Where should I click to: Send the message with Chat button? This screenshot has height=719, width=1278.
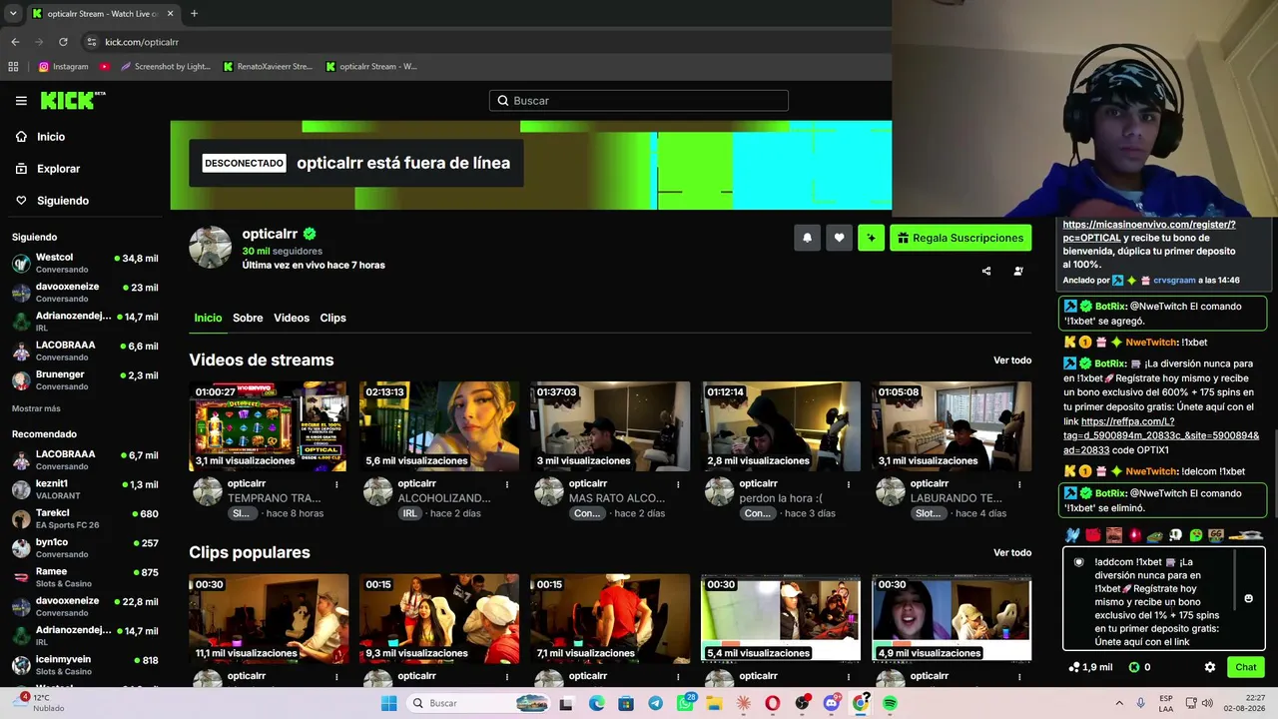(x=1246, y=667)
